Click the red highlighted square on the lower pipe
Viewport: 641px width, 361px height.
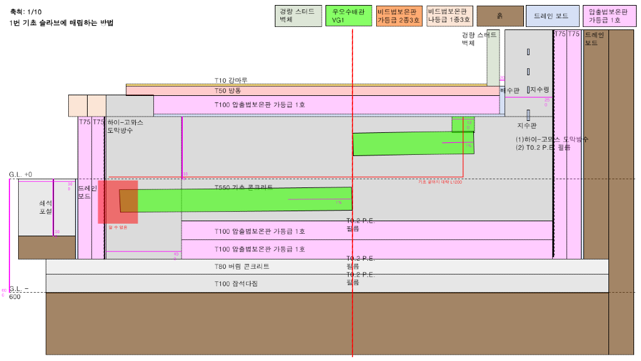click(118, 202)
